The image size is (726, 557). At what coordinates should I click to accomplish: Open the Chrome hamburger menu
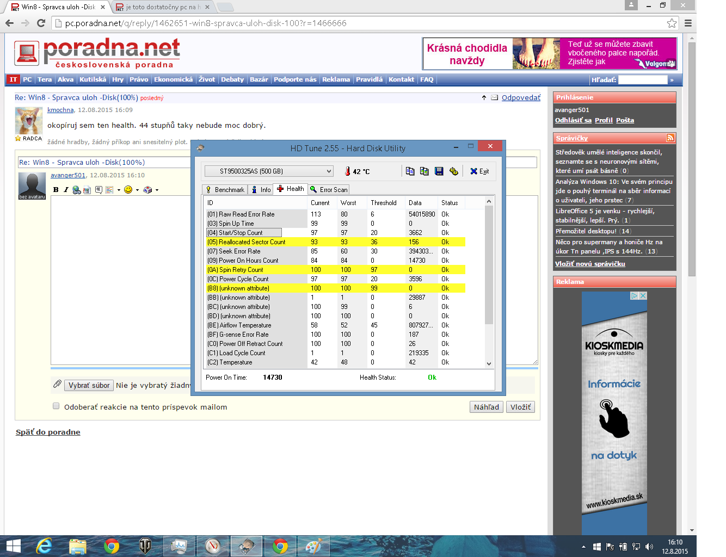(688, 23)
